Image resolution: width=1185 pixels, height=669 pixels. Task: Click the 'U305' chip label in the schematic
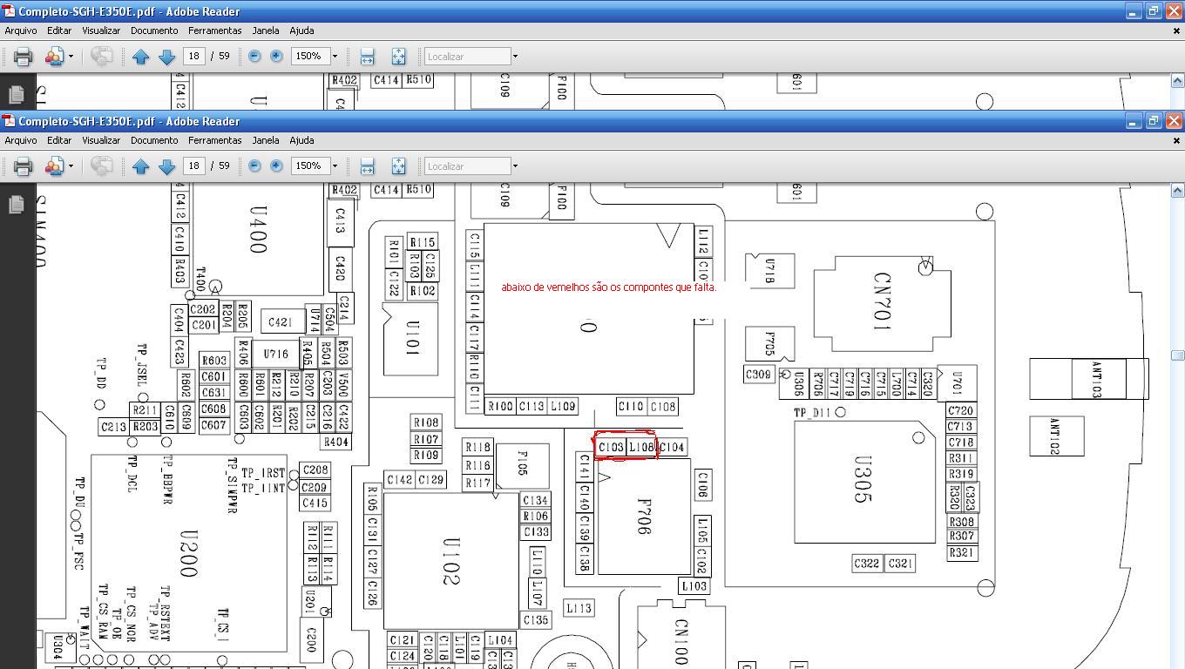pyautogui.click(x=862, y=480)
